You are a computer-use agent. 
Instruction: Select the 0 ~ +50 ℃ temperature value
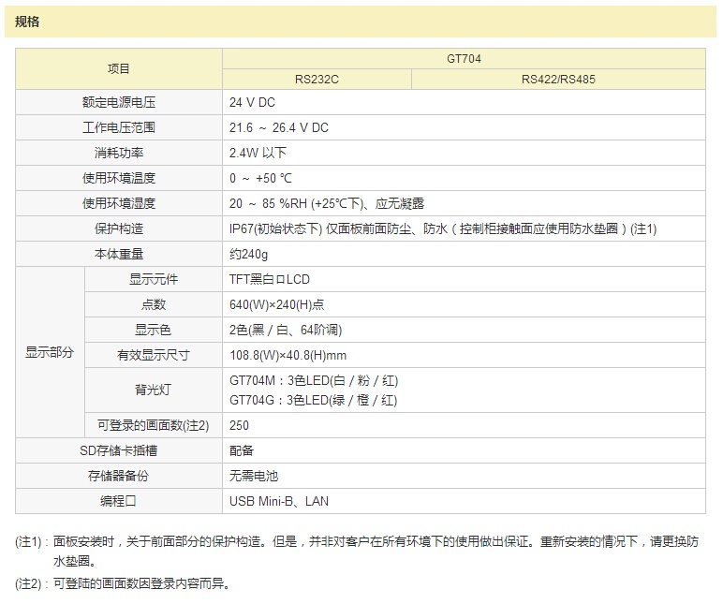point(261,178)
